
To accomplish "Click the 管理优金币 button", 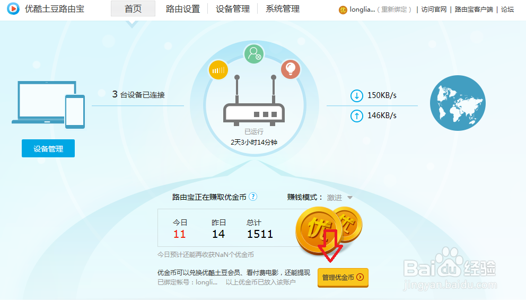I will pyautogui.click(x=343, y=278).
